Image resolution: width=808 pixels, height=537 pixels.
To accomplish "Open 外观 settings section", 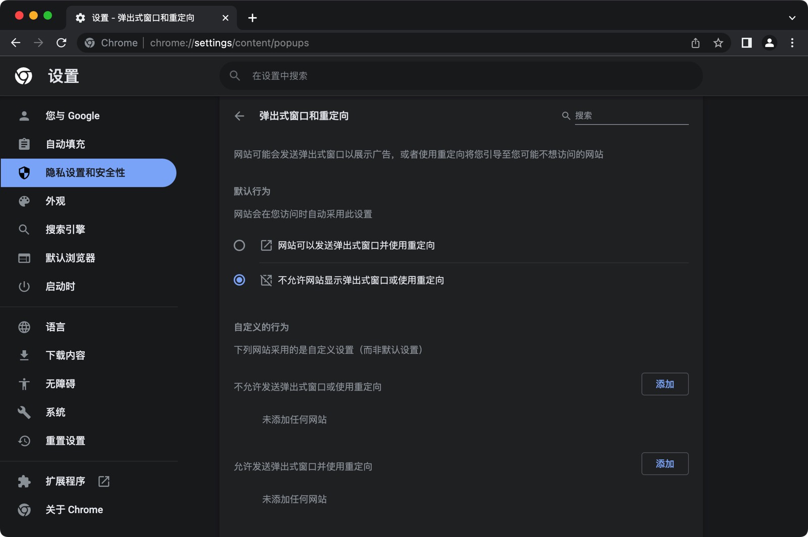I will [89, 201].
